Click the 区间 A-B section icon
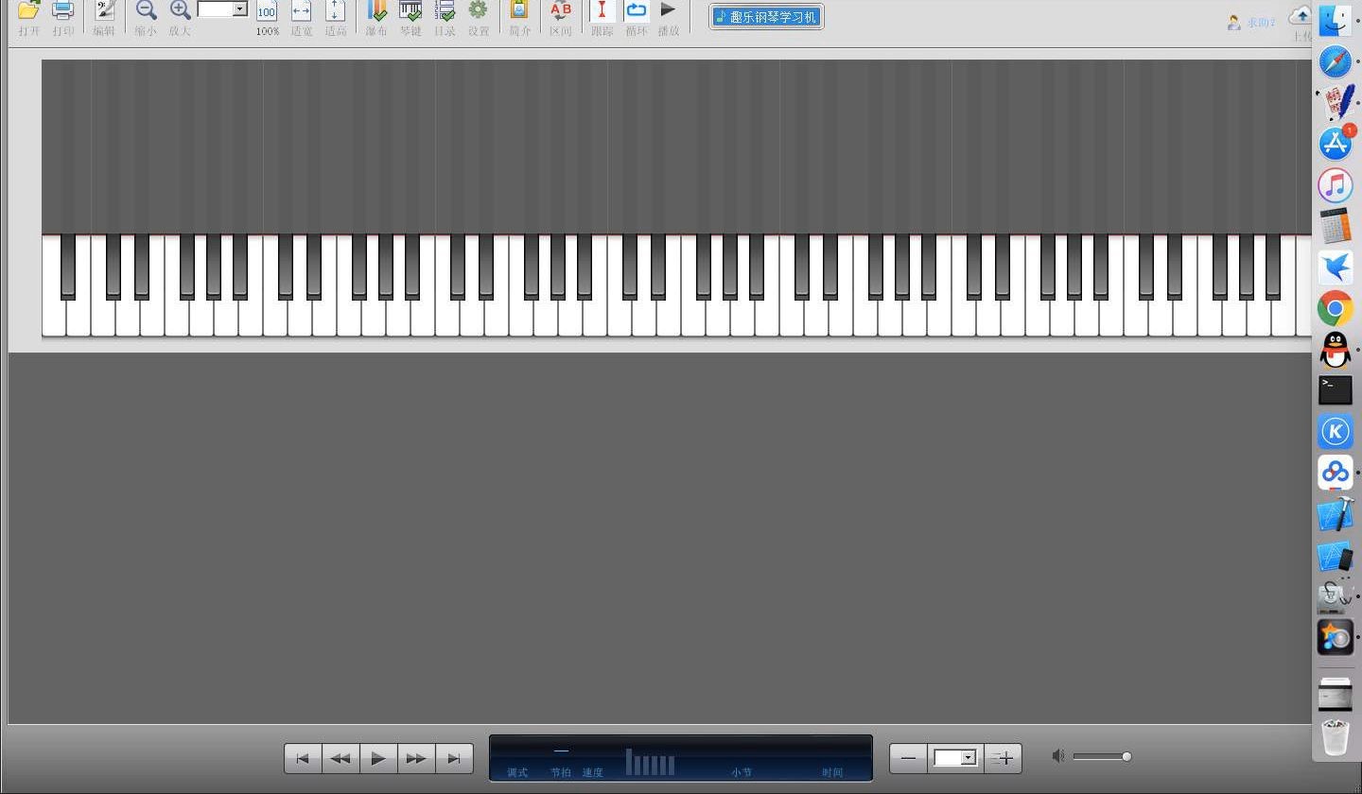Viewport: 1362px width, 794px height. pos(561,17)
